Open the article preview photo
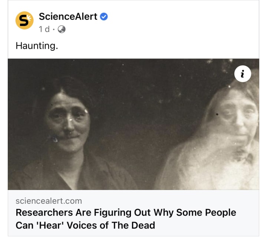Viewport: 267px width, 240px height. [x=133, y=124]
